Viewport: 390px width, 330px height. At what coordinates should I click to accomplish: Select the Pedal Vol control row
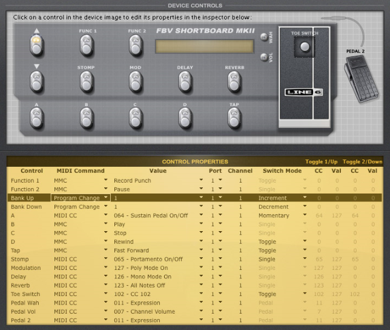(195, 312)
